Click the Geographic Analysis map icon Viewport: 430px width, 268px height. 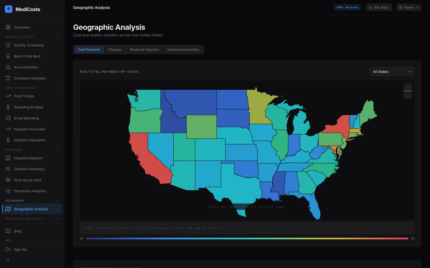[8, 209]
